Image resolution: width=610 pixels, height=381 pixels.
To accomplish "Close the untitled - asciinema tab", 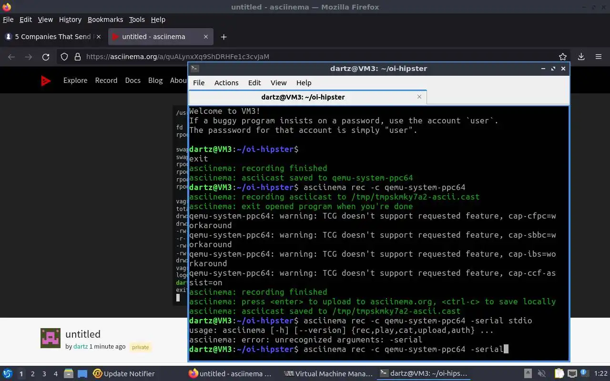I will pos(206,37).
